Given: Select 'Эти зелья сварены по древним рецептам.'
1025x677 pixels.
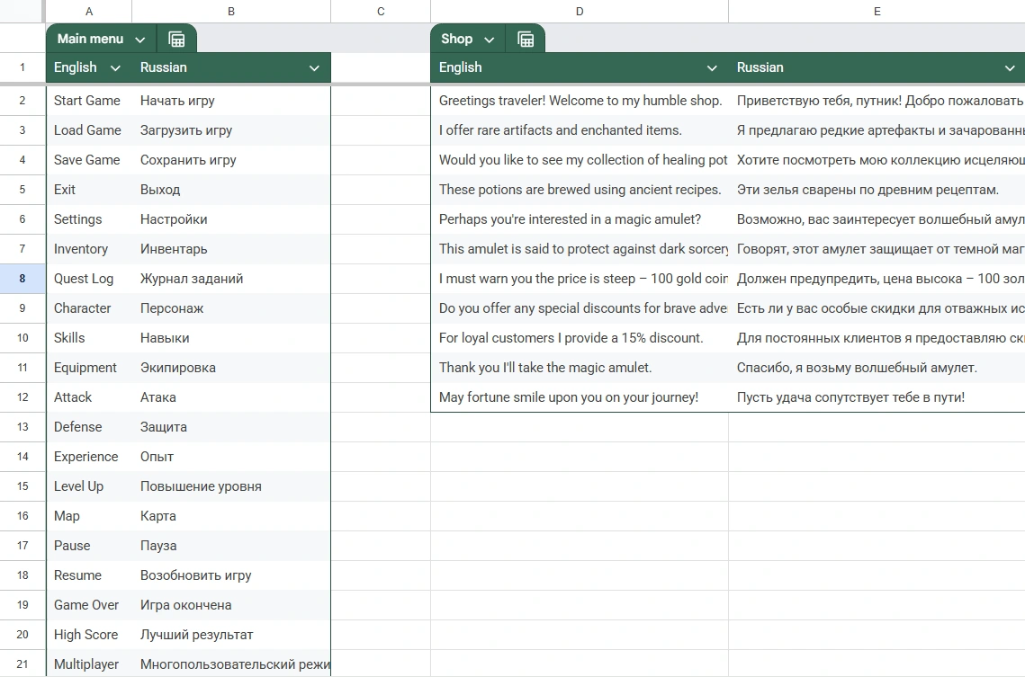Looking at the screenshot, I should click(x=877, y=190).
